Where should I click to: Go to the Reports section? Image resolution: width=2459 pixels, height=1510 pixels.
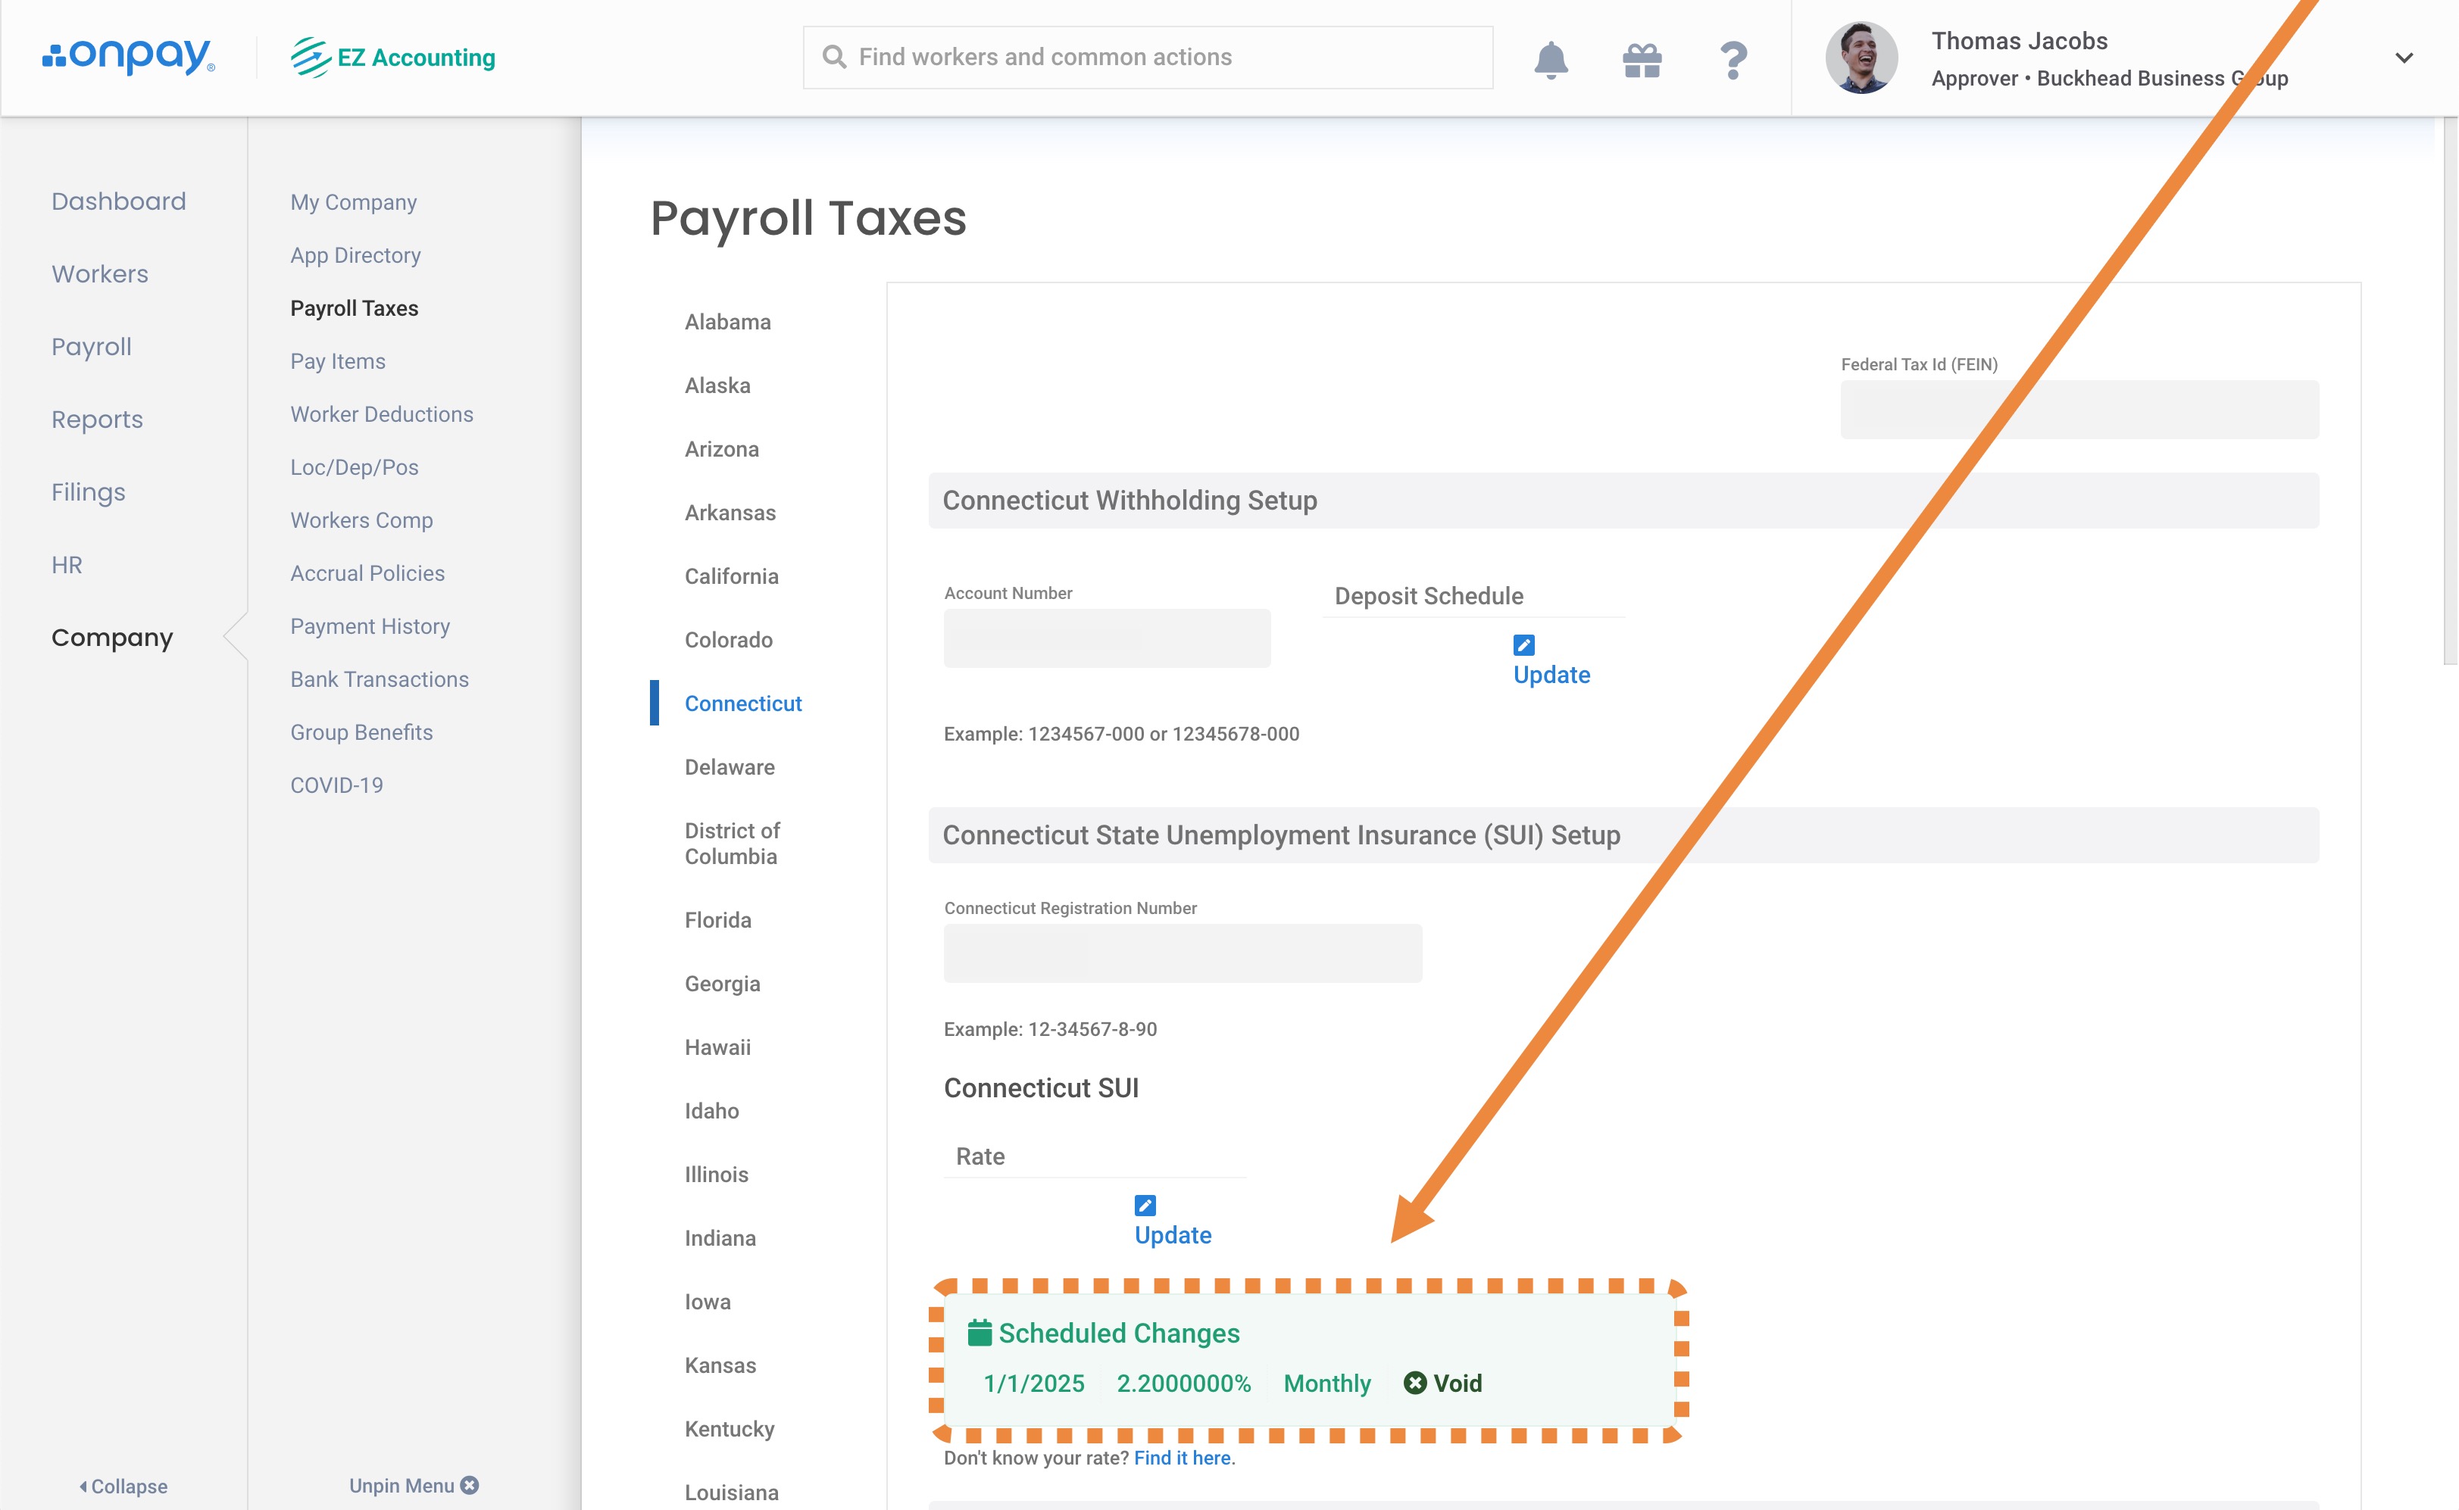point(97,420)
